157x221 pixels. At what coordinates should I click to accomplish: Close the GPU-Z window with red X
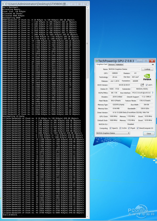tap(152, 61)
